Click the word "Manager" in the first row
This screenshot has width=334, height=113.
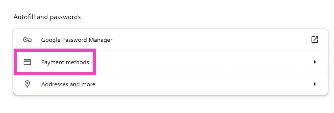(x=100, y=40)
